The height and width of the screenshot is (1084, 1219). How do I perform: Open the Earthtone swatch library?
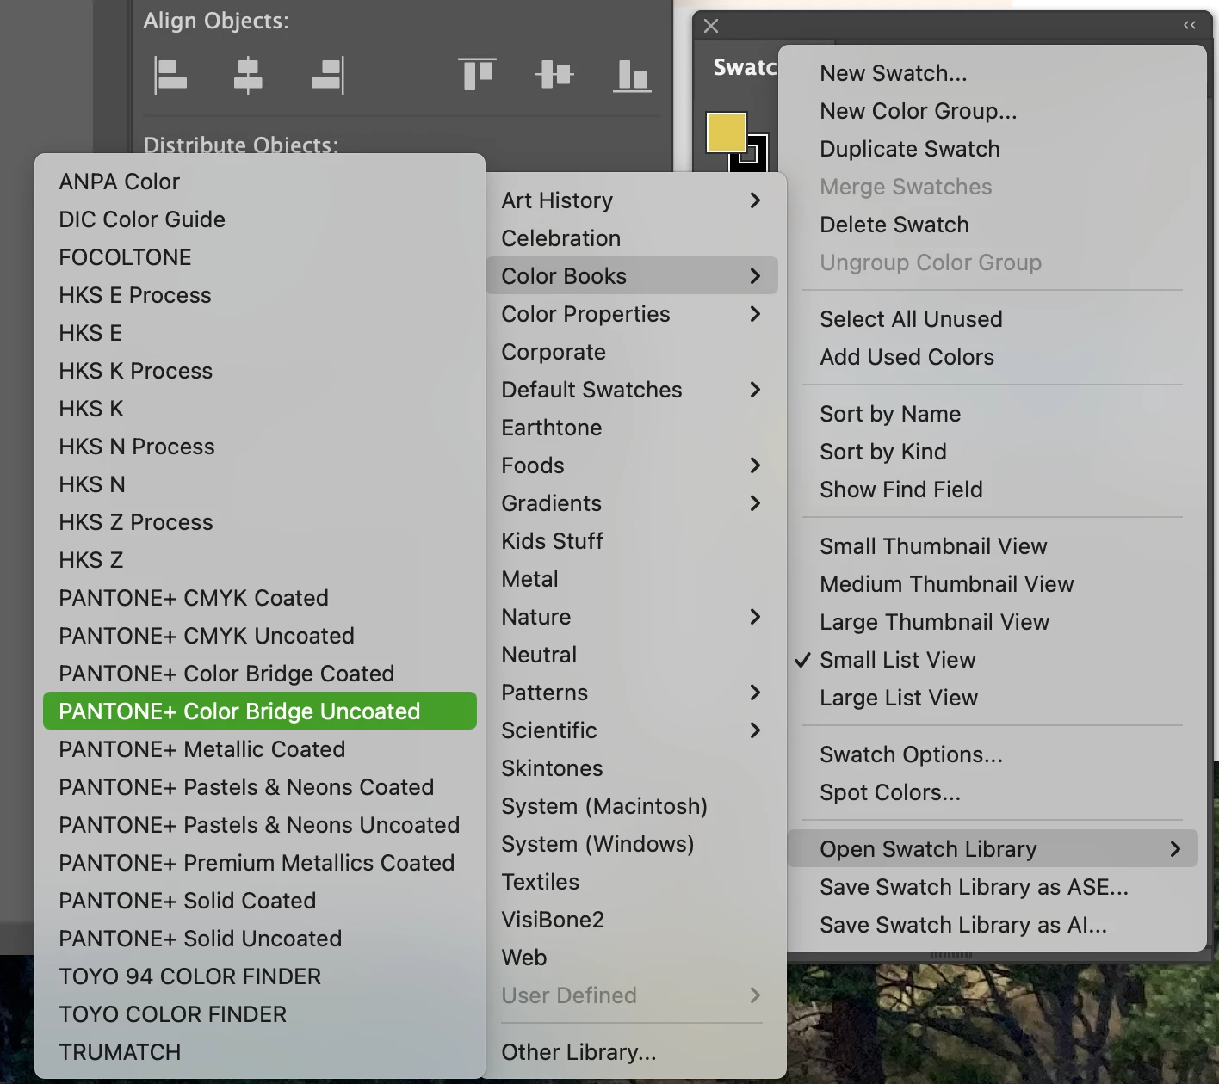(632, 428)
